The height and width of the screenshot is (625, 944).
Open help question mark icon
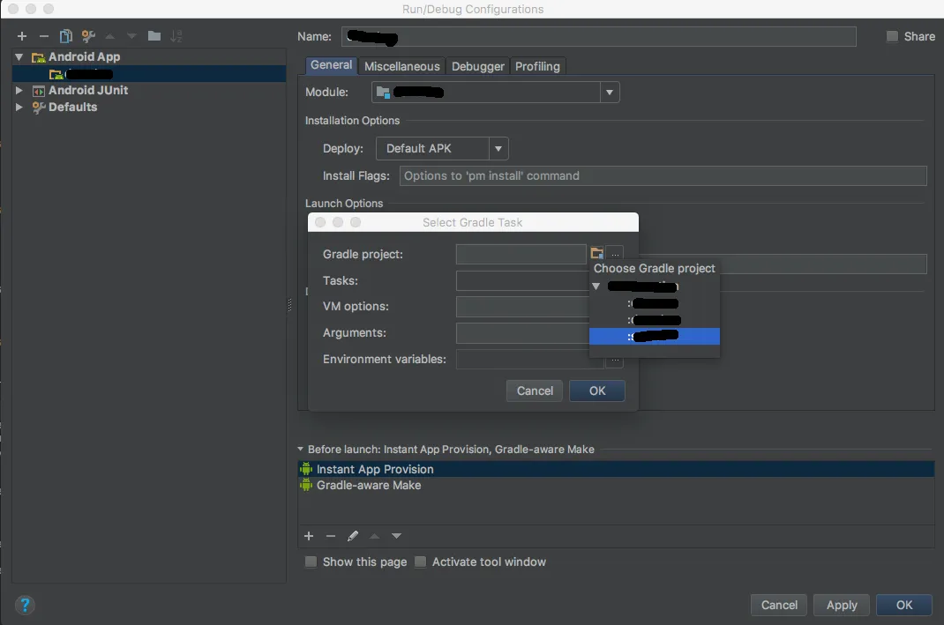click(x=25, y=605)
